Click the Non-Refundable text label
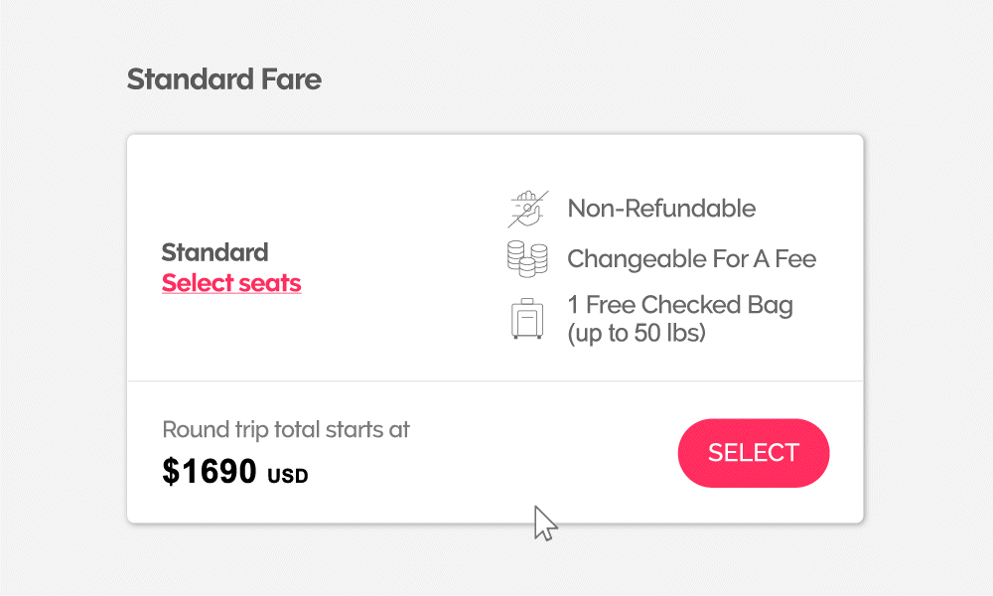 [x=661, y=209]
